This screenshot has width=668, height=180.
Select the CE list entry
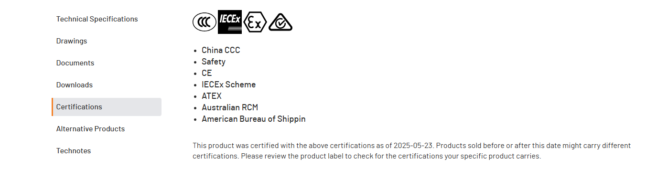point(207,73)
